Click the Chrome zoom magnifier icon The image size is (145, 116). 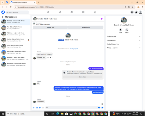click(x=125, y=7)
